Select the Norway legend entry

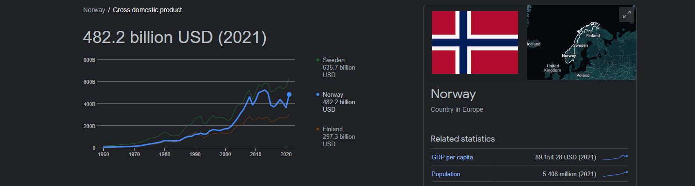click(x=335, y=102)
